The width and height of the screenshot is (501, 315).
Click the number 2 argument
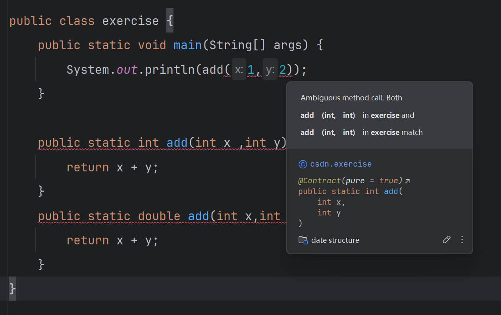point(283,70)
